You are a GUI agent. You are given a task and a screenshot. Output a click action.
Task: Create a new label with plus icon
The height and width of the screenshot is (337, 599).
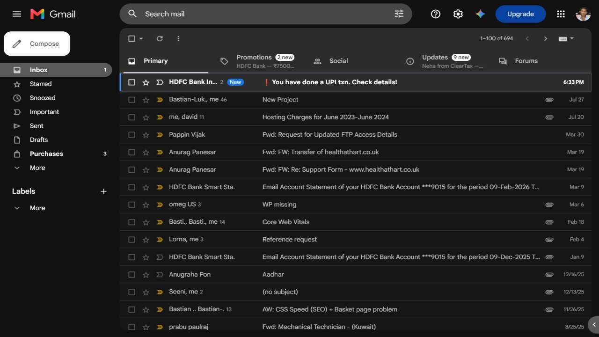(x=104, y=191)
